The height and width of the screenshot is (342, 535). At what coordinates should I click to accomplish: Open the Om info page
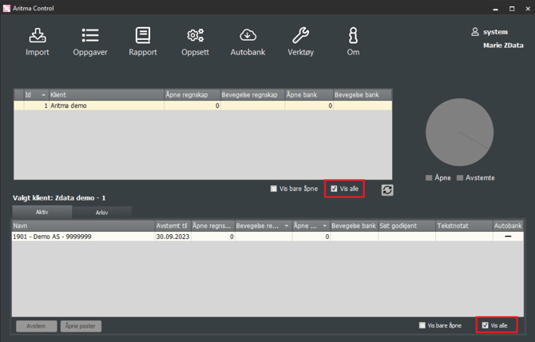tap(353, 41)
